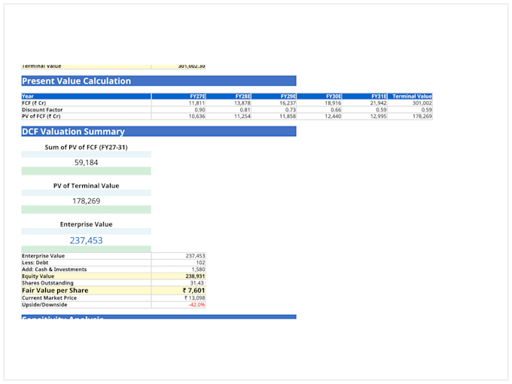
Task: Select the centered Enterprise Value card title
Action: pyautogui.click(x=86, y=224)
